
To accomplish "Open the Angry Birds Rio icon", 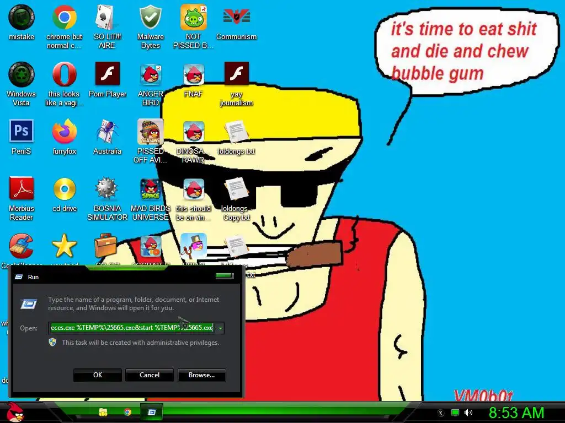I will (x=150, y=247).
